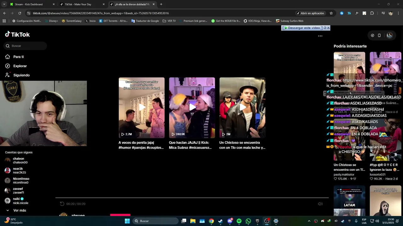Go to the Explorar section
Image resolution: width=403 pixels, height=226 pixels.
coord(16,66)
